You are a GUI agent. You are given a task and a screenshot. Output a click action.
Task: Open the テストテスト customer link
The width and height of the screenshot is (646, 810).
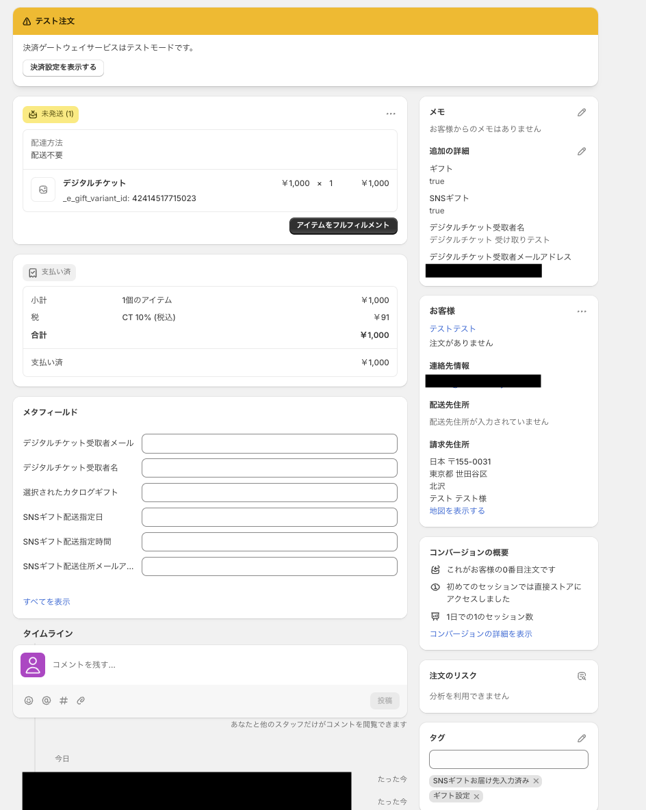click(x=452, y=329)
